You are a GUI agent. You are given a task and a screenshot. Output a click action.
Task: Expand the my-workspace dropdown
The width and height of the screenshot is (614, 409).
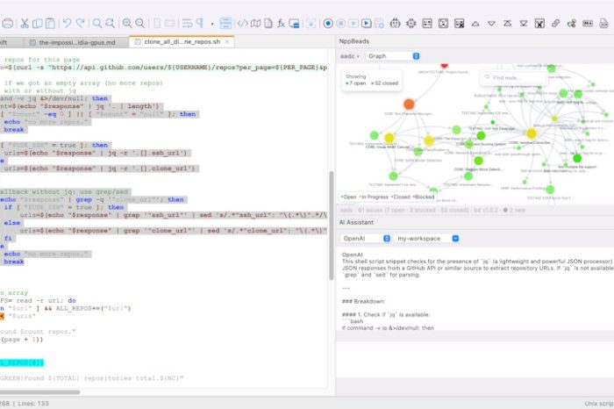point(427,238)
